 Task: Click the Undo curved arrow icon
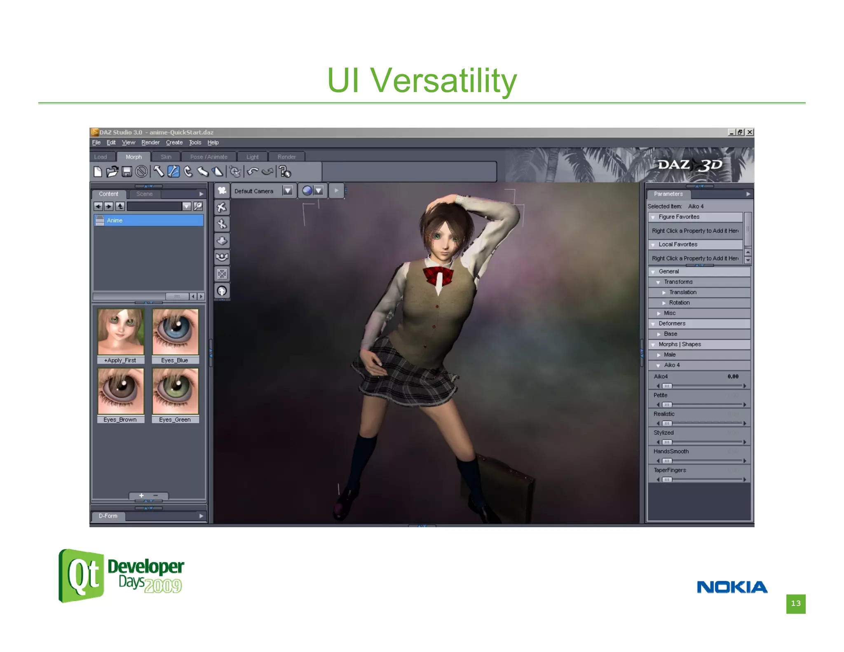pyautogui.click(x=253, y=171)
